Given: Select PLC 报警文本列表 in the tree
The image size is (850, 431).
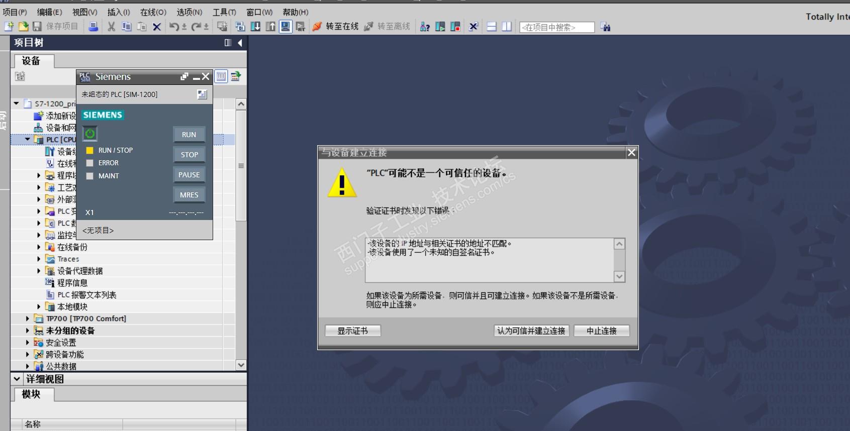Looking at the screenshot, I should click(86, 295).
